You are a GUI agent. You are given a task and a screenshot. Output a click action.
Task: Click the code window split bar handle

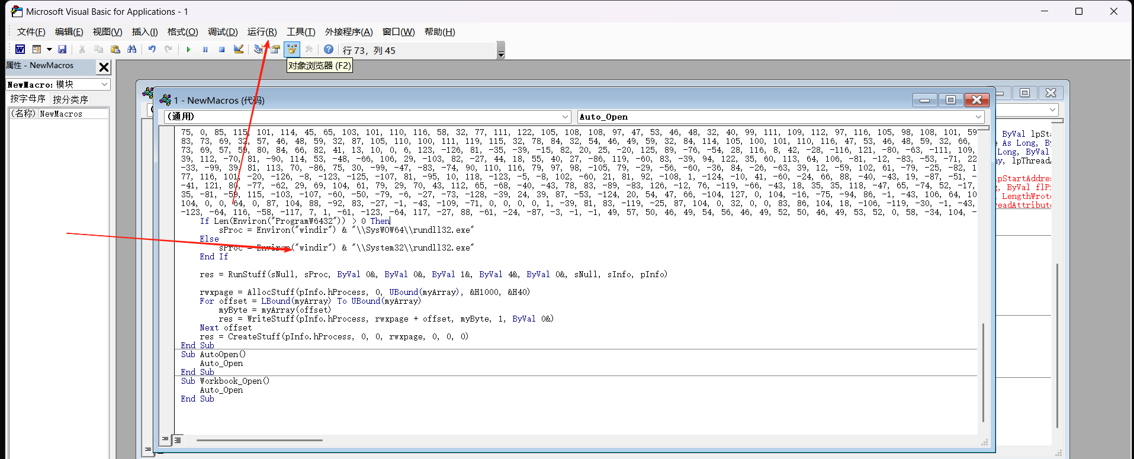click(983, 128)
